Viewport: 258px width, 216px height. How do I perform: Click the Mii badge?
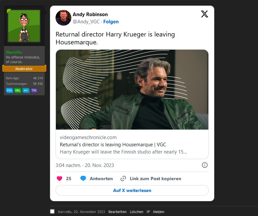[26, 90]
